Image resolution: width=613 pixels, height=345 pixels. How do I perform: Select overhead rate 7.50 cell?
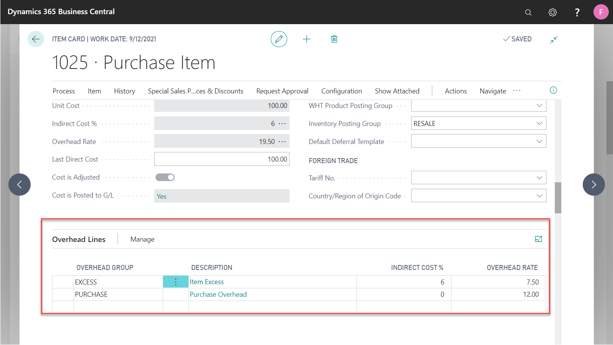tap(499, 282)
